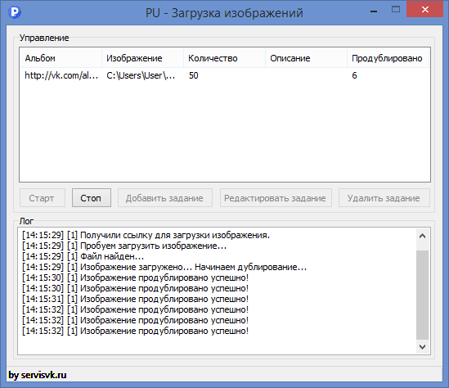Minimize the PU window
Screen dimensions: 449x388
coord(374,11)
